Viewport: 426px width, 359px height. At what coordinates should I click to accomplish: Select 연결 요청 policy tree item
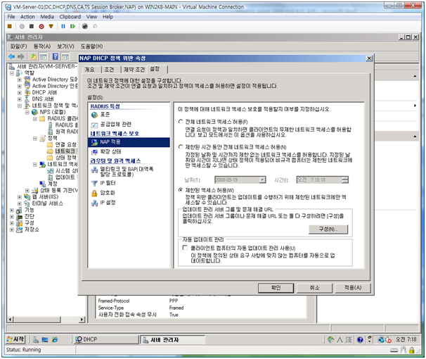[x=66, y=145]
